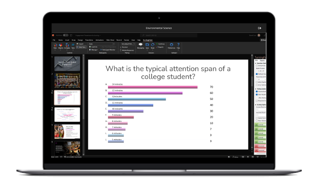Click the Save session icon
This screenshot has width=317, height=188.
tap(147, 45)
